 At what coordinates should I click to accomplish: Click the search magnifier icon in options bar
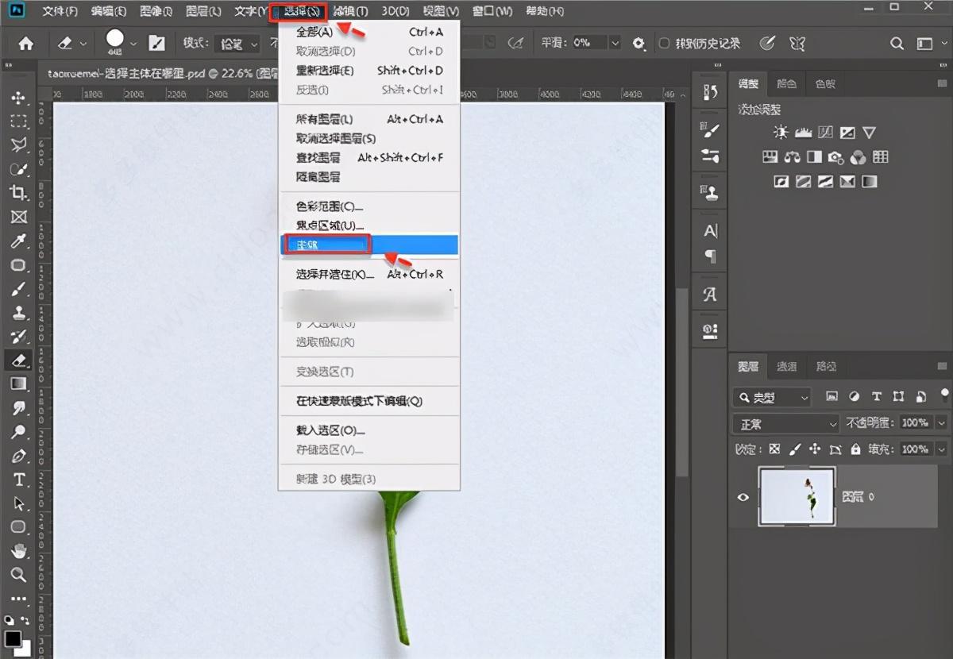click(x=897, y=44)
